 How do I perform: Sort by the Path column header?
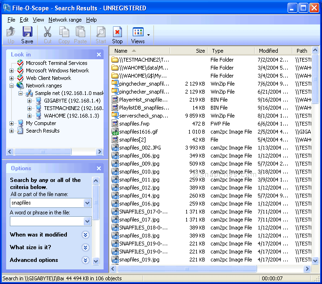302,51
